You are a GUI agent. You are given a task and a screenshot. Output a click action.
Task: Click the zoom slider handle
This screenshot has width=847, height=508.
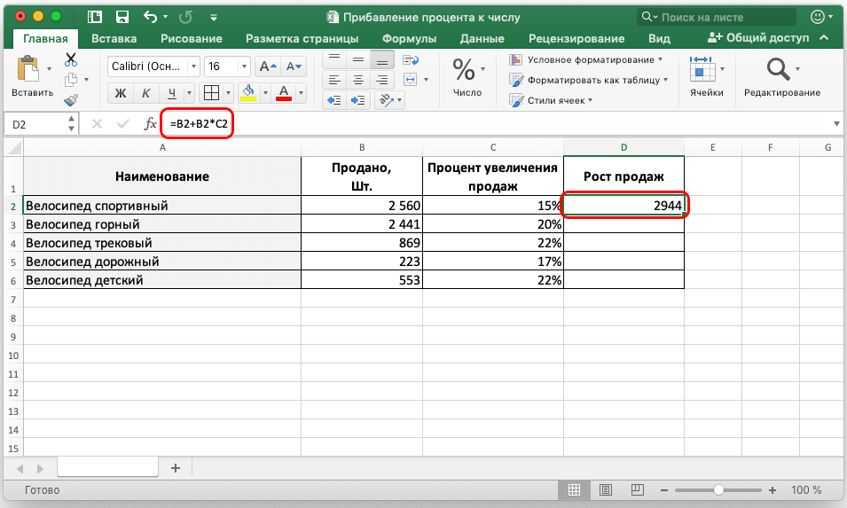pos(718,490)
